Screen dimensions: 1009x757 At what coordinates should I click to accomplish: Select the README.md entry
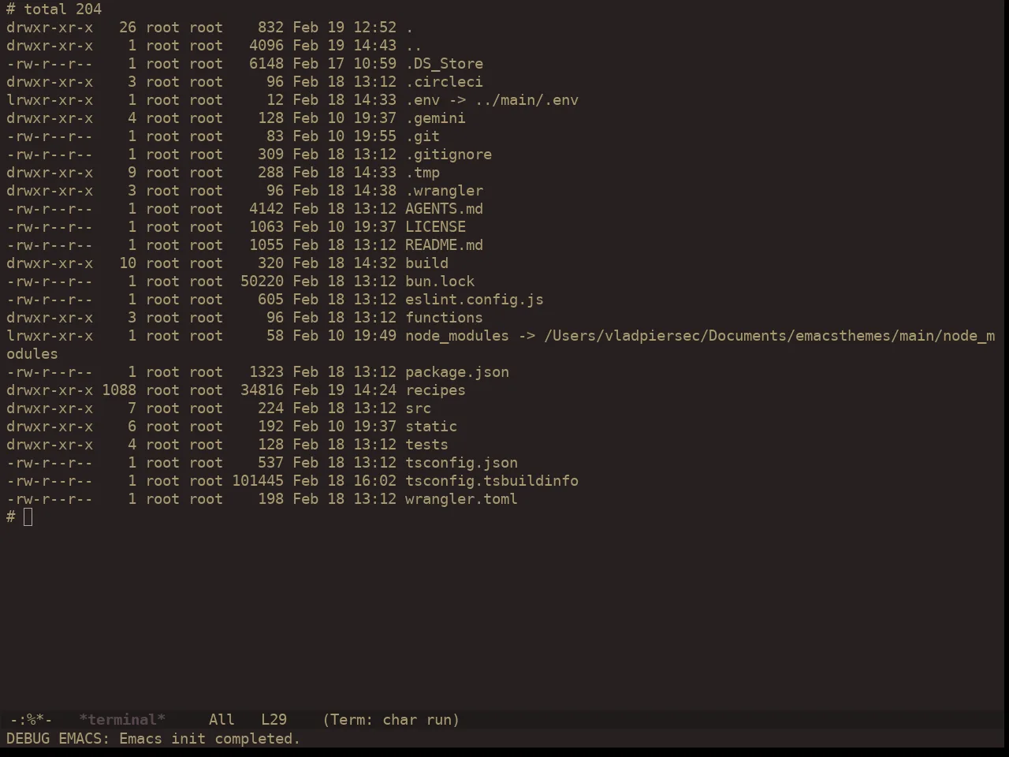444,245
